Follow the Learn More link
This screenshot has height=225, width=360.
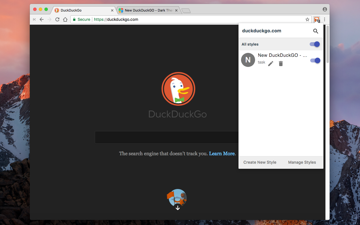coord(222,154)
